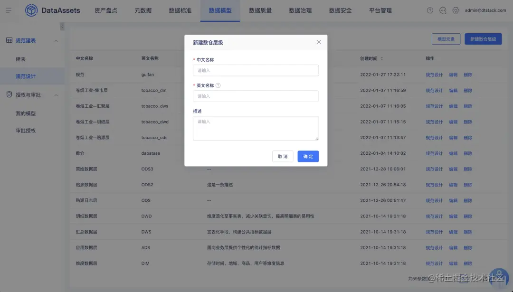Click the 原始数据层 name cell
This screenshot has width=513, height=292.
pos(86,169)
